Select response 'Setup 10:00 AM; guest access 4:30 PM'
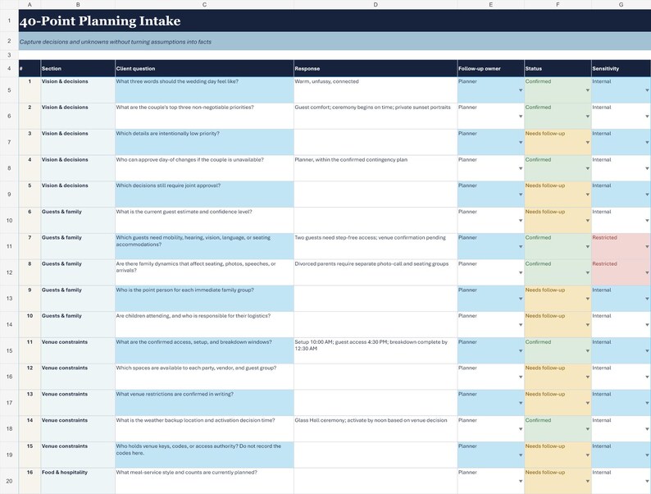 click(376, 350)
